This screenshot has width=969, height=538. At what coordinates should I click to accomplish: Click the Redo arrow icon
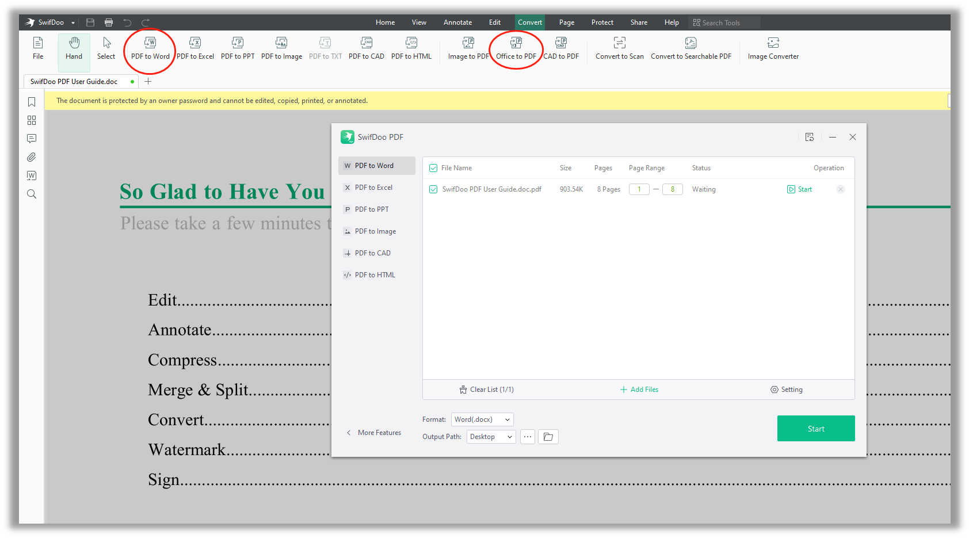click(146, 22)
